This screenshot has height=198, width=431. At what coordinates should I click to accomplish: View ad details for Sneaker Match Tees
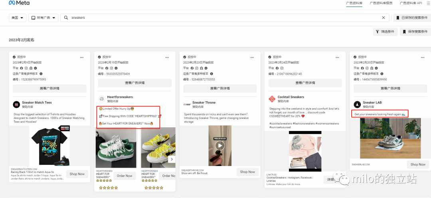49,89
